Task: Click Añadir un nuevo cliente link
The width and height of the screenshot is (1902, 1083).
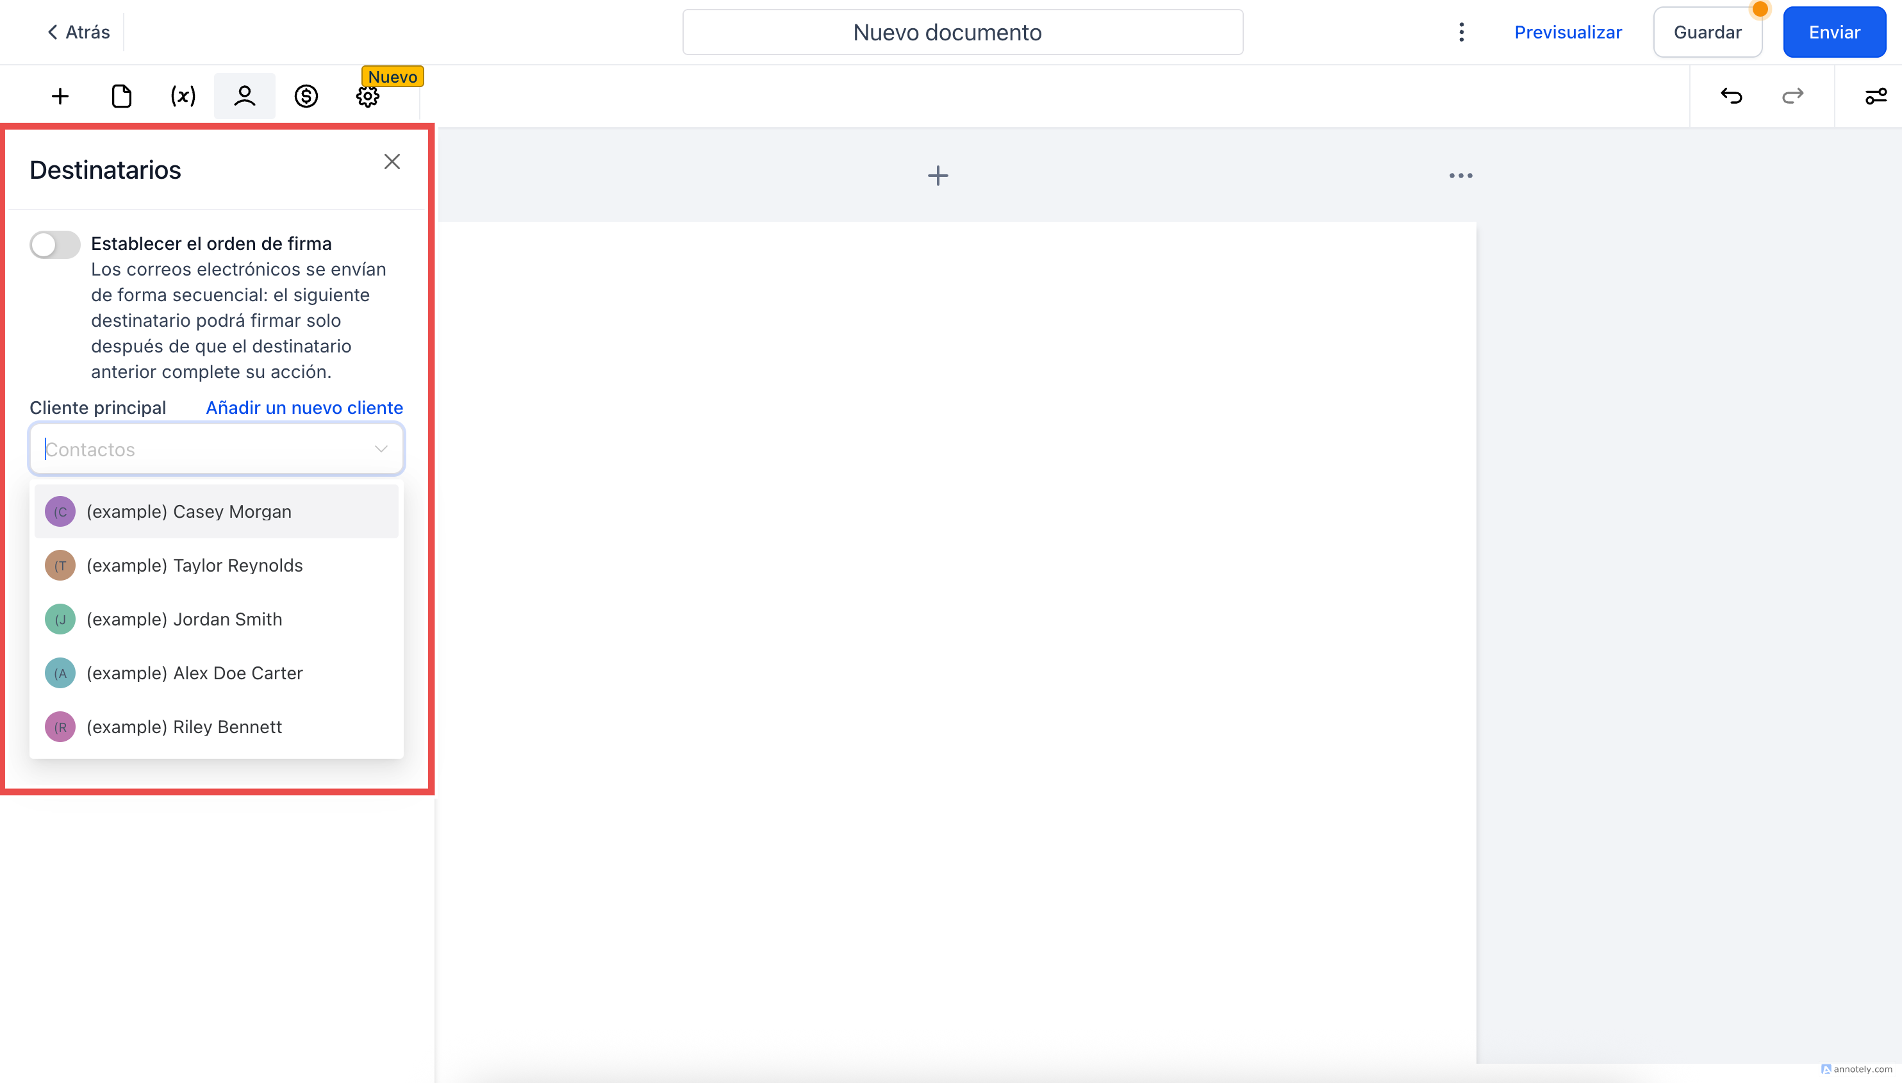Action: pyautogui.click(x=304, y=408)
